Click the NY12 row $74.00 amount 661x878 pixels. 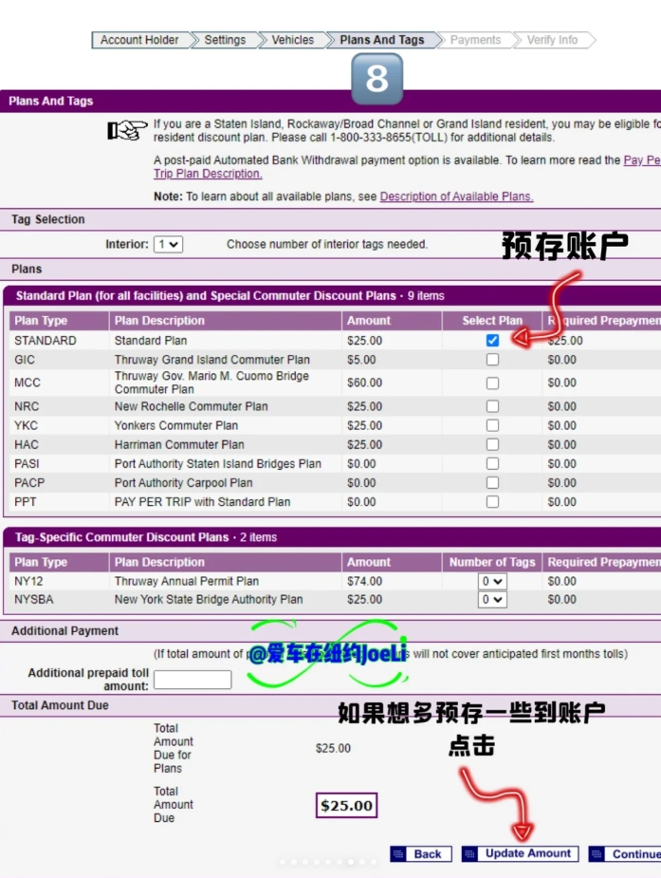point(364,581)
